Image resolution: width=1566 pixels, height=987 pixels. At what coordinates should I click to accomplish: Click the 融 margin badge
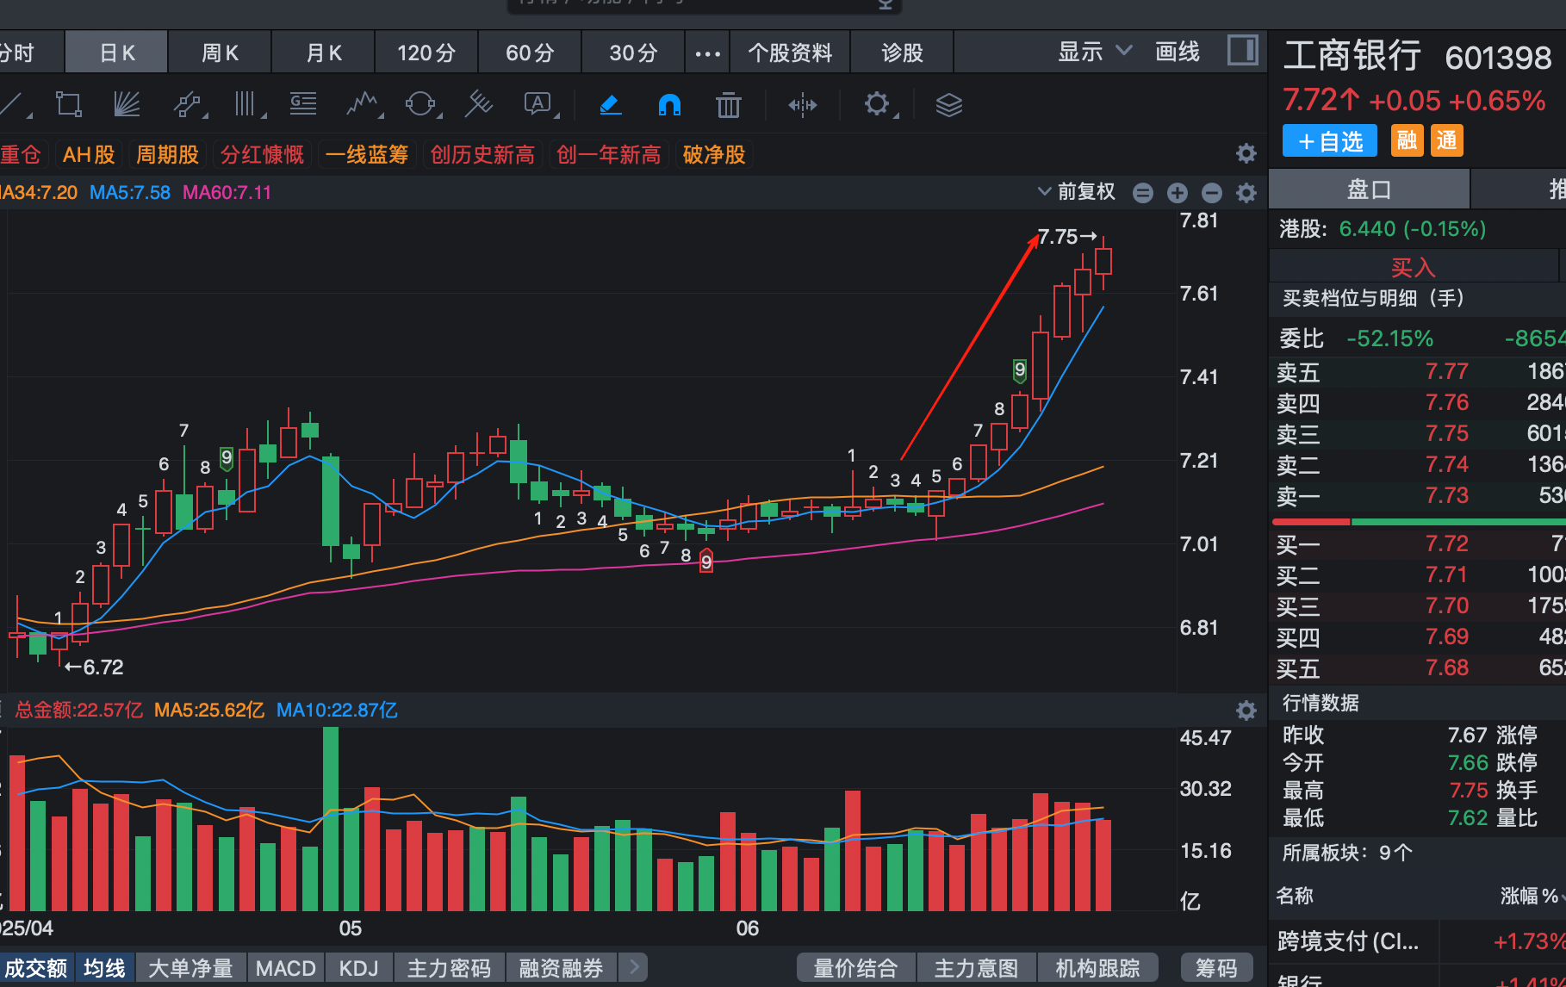pos(1408,140)
